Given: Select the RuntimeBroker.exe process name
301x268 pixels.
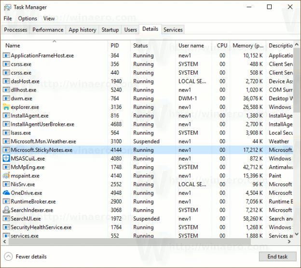Looking at the screenshot, I should pyautogui.click(x=33, y=201).
